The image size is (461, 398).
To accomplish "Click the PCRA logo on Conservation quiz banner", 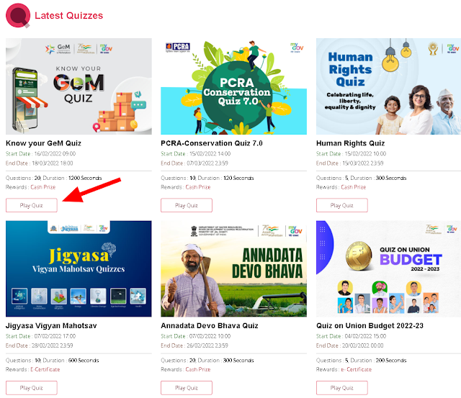I will tap(178, 47).
